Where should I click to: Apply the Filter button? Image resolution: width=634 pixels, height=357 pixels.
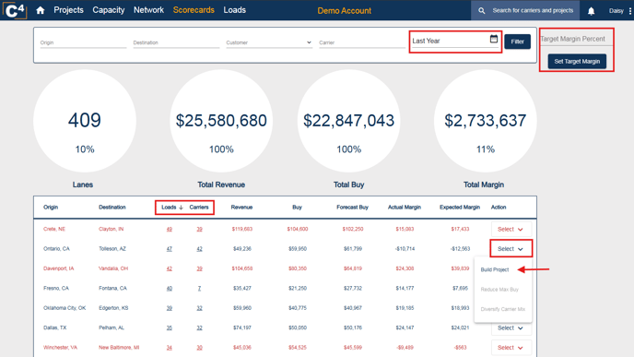[518, 42]
